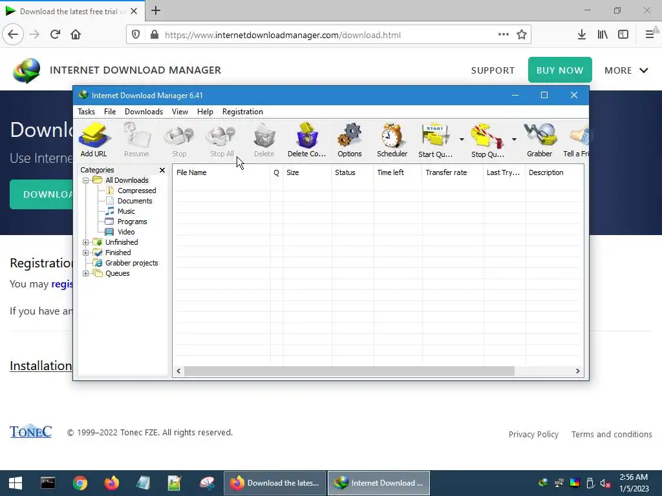Open the Help menu
Image resolution: width=662 pixels, height=496 pixels.
205,112
